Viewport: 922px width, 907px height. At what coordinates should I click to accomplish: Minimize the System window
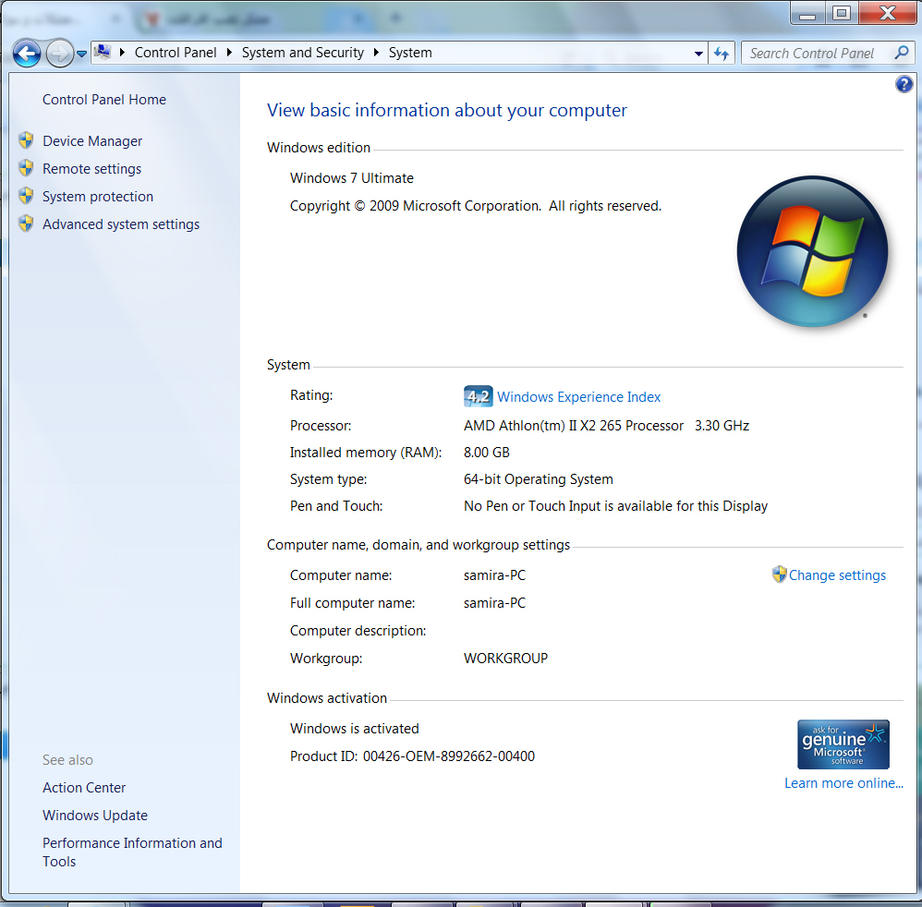tap(807, 13)
